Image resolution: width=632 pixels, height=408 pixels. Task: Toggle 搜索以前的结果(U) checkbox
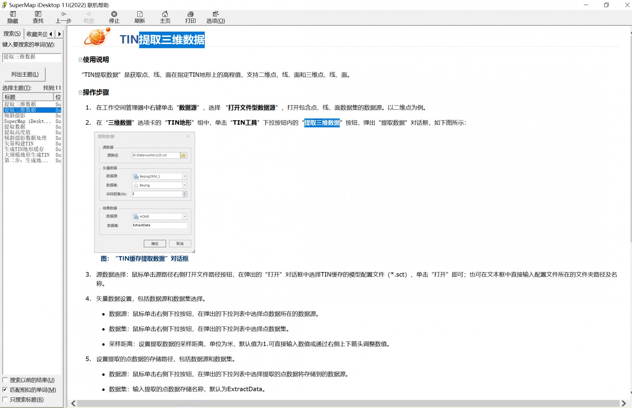5,380
